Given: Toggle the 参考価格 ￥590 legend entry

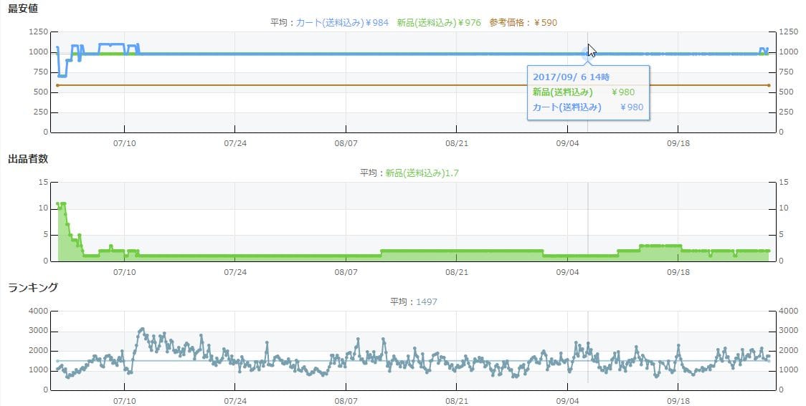Looking at the screenshot, I should tap(523, 23).
